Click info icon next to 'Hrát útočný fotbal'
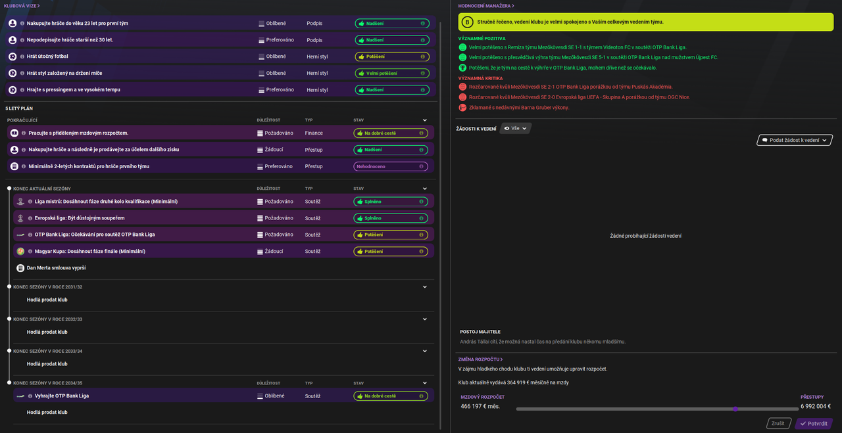 [22, 57]
